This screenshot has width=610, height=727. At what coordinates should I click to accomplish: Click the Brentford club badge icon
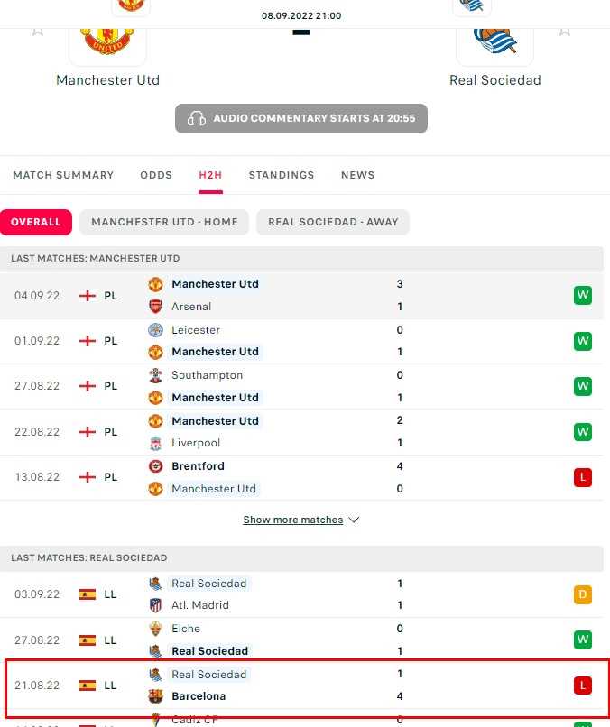(155, 466)
